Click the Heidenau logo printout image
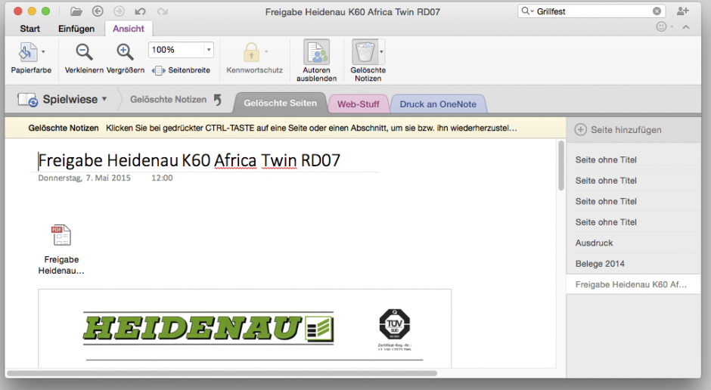The width and height of the screenshot is (711, 390). [x=209, y=328]
